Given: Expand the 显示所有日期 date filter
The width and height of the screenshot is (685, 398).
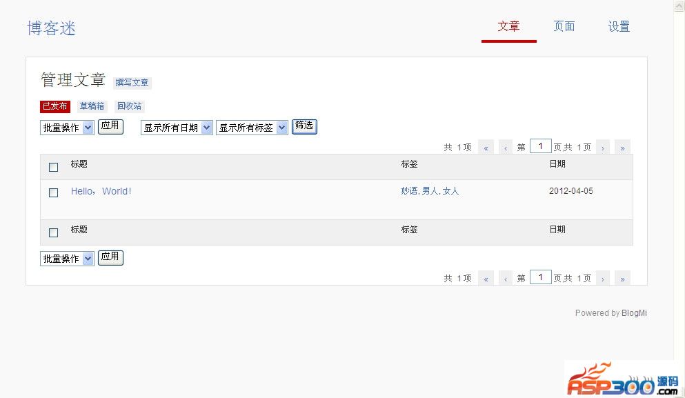Looking at the screenshot, I should (177, 128).
